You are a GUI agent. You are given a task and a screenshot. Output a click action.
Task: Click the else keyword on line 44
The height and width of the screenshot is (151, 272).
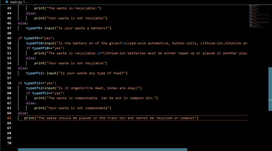coord(31,13)
